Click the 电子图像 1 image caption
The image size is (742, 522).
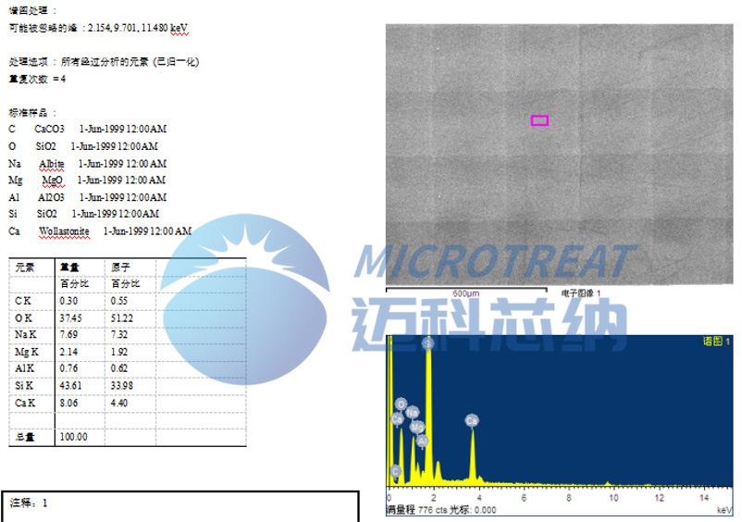[581, 292]
